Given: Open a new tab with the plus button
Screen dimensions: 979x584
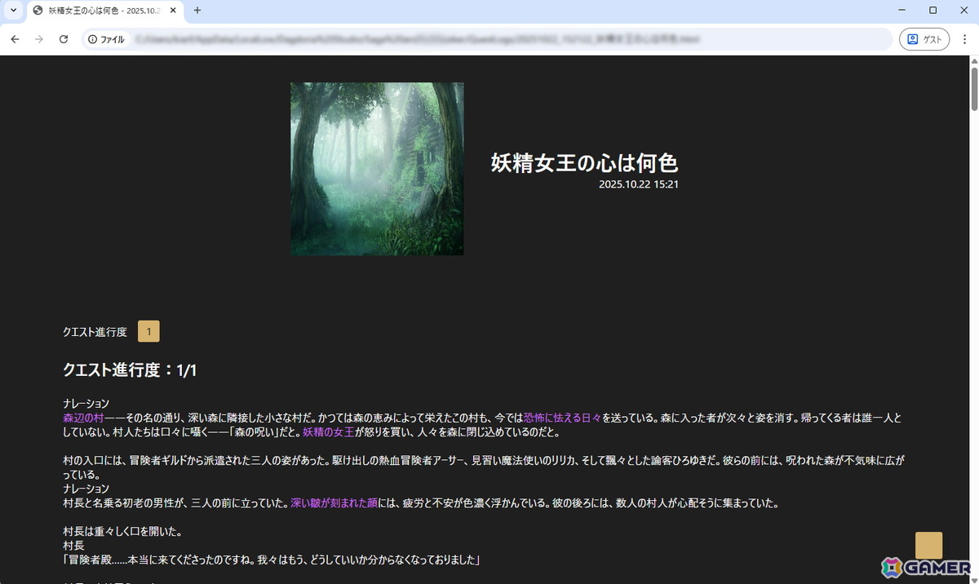Looking at the screenshot, I should tap(196, 11).
